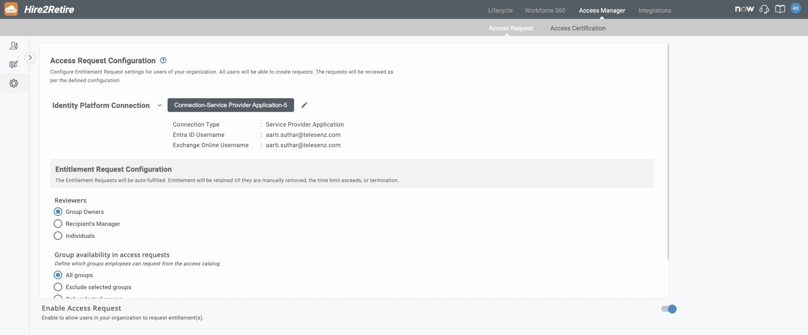Image resolution: width=808 pixels, height=335 pixels.
Task: Choose Recipient's Manager as reviewer
Action: coord(58,224)
